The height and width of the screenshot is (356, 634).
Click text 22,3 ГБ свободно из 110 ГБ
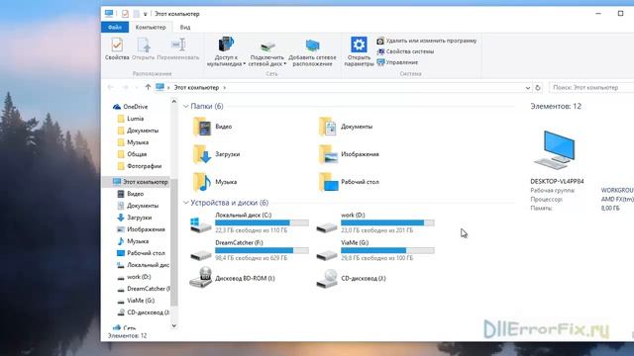(x=251, y=230)
